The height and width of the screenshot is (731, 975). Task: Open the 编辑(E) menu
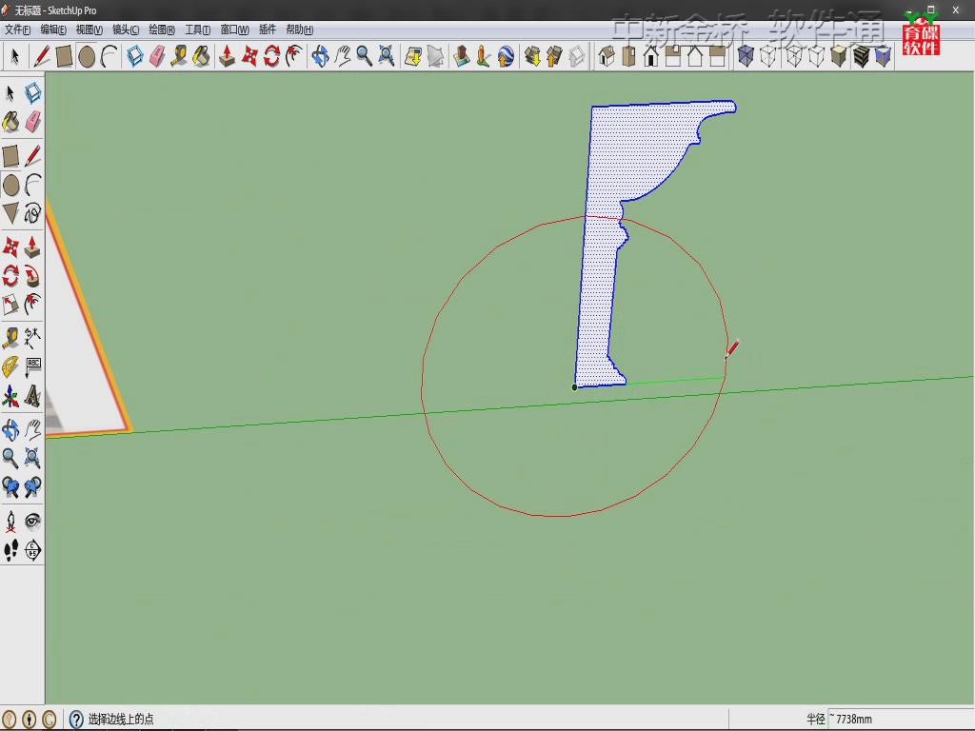click(53, 30)
